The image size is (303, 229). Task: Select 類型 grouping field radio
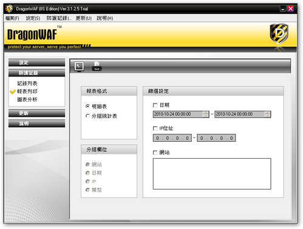[x=87, y=190]
